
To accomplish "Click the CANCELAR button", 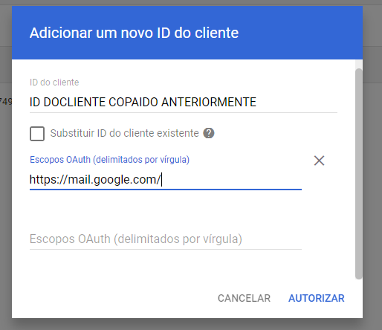I will pos(244,298).
